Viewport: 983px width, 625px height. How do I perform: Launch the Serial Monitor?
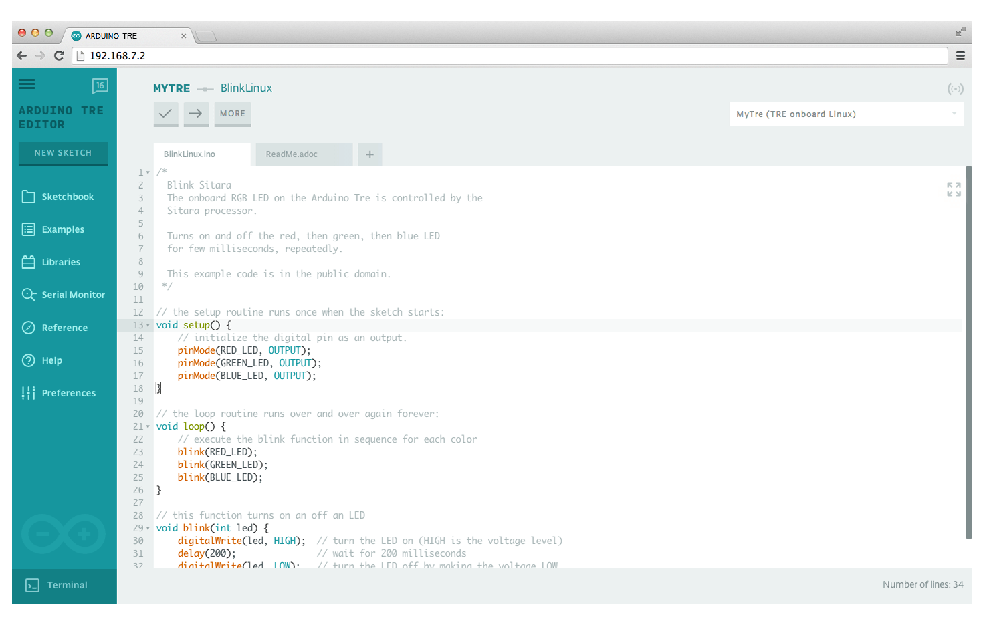tap(74, 294)
